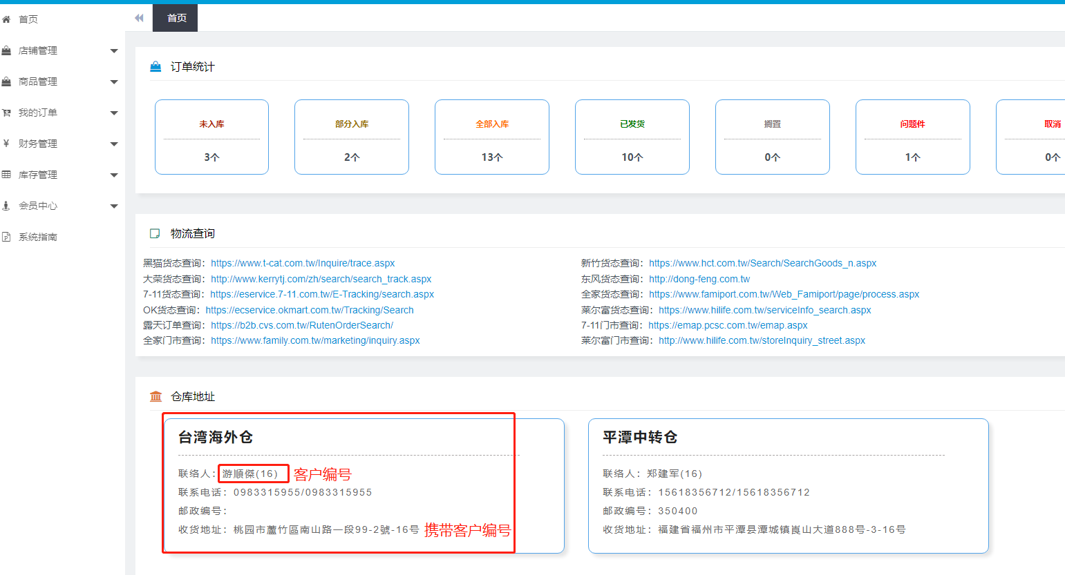Click postal code 350400

click(678, 511)
